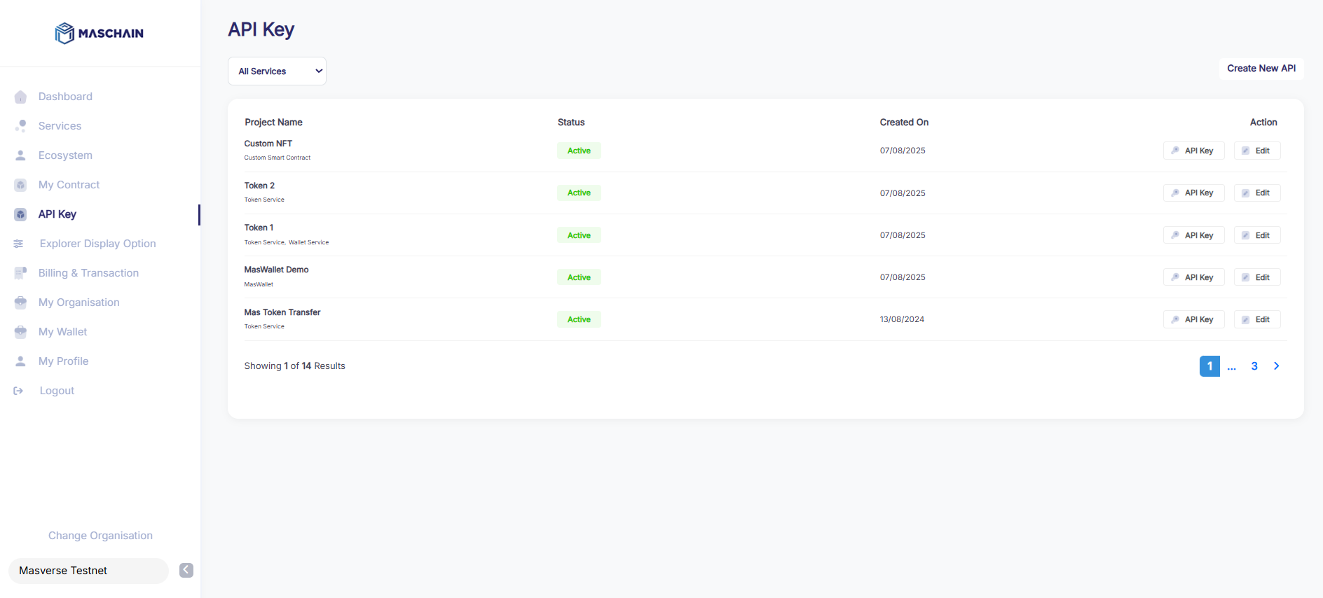The width and height of the screenshot is (1323, 598).
Task: Click the My Organisation briefcase icon
Action: pos(20,303)
